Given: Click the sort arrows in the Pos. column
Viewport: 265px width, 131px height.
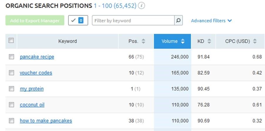Looking at the screenshot, I should [x=143, y=41].
